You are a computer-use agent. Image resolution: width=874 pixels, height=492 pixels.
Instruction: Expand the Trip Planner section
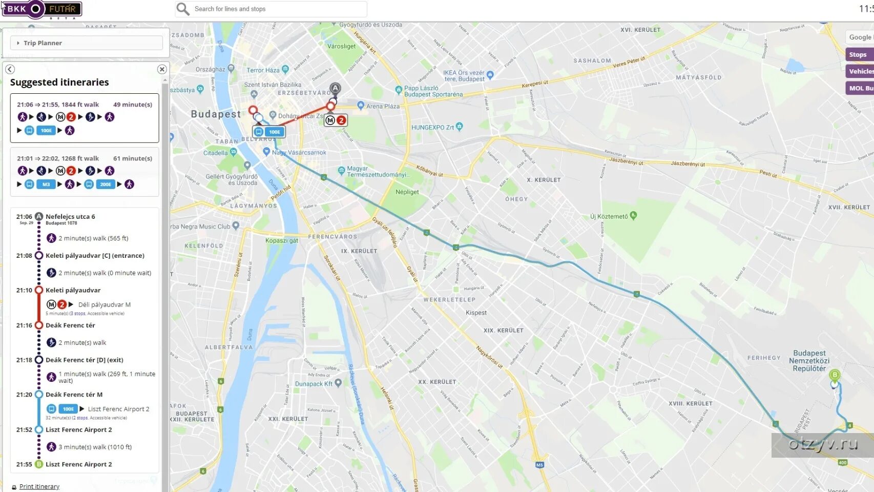pyautogui.click(x=87, y=43)
